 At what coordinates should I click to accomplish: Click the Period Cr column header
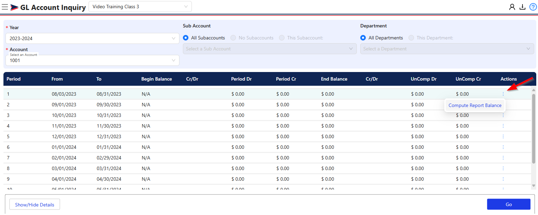[x=286, y=79]
